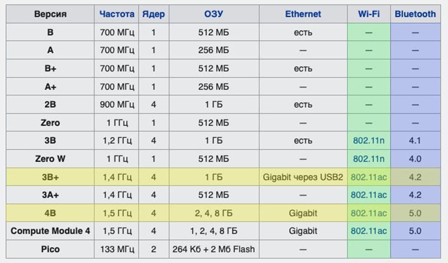Select the "Pico" version cell

pyautogui.click(x=50, y=249)
